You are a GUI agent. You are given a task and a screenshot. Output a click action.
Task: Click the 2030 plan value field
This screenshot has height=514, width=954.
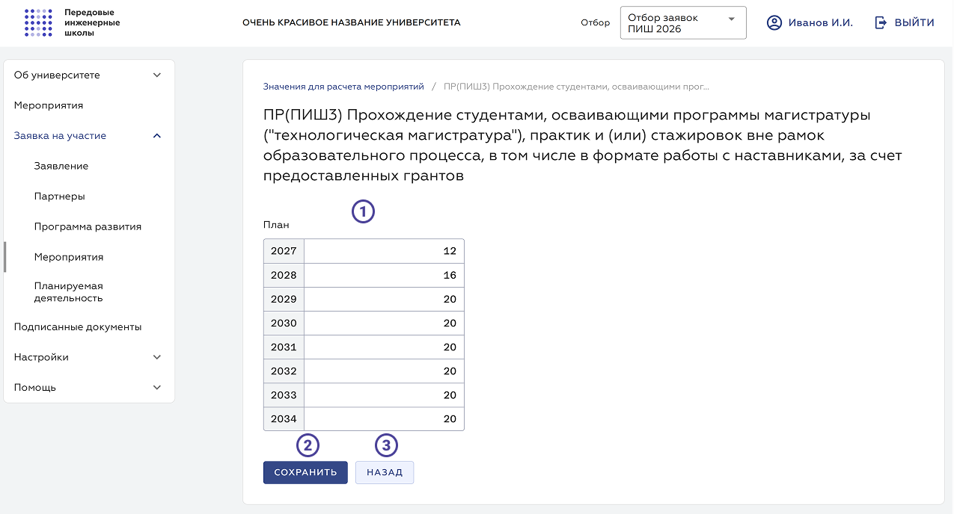click(x=384, y=323)
